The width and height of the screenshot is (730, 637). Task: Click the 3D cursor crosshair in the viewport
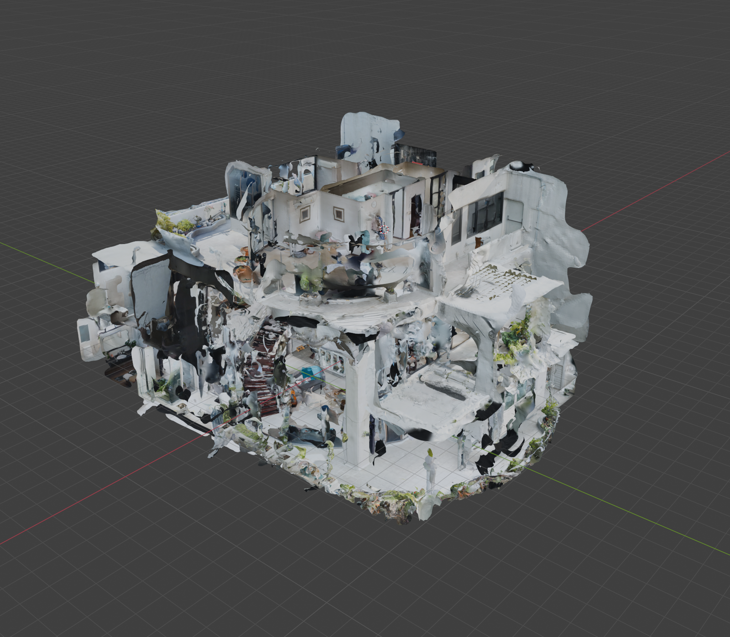(384, 230)
